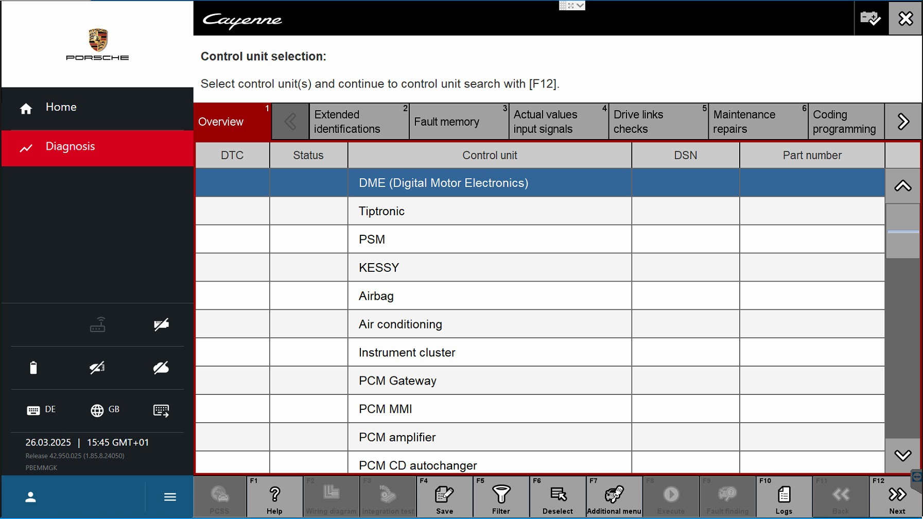Open the on-screen keyboard icon
The height and width of the screenshot is (519, 923).
(x=161, y=410)
